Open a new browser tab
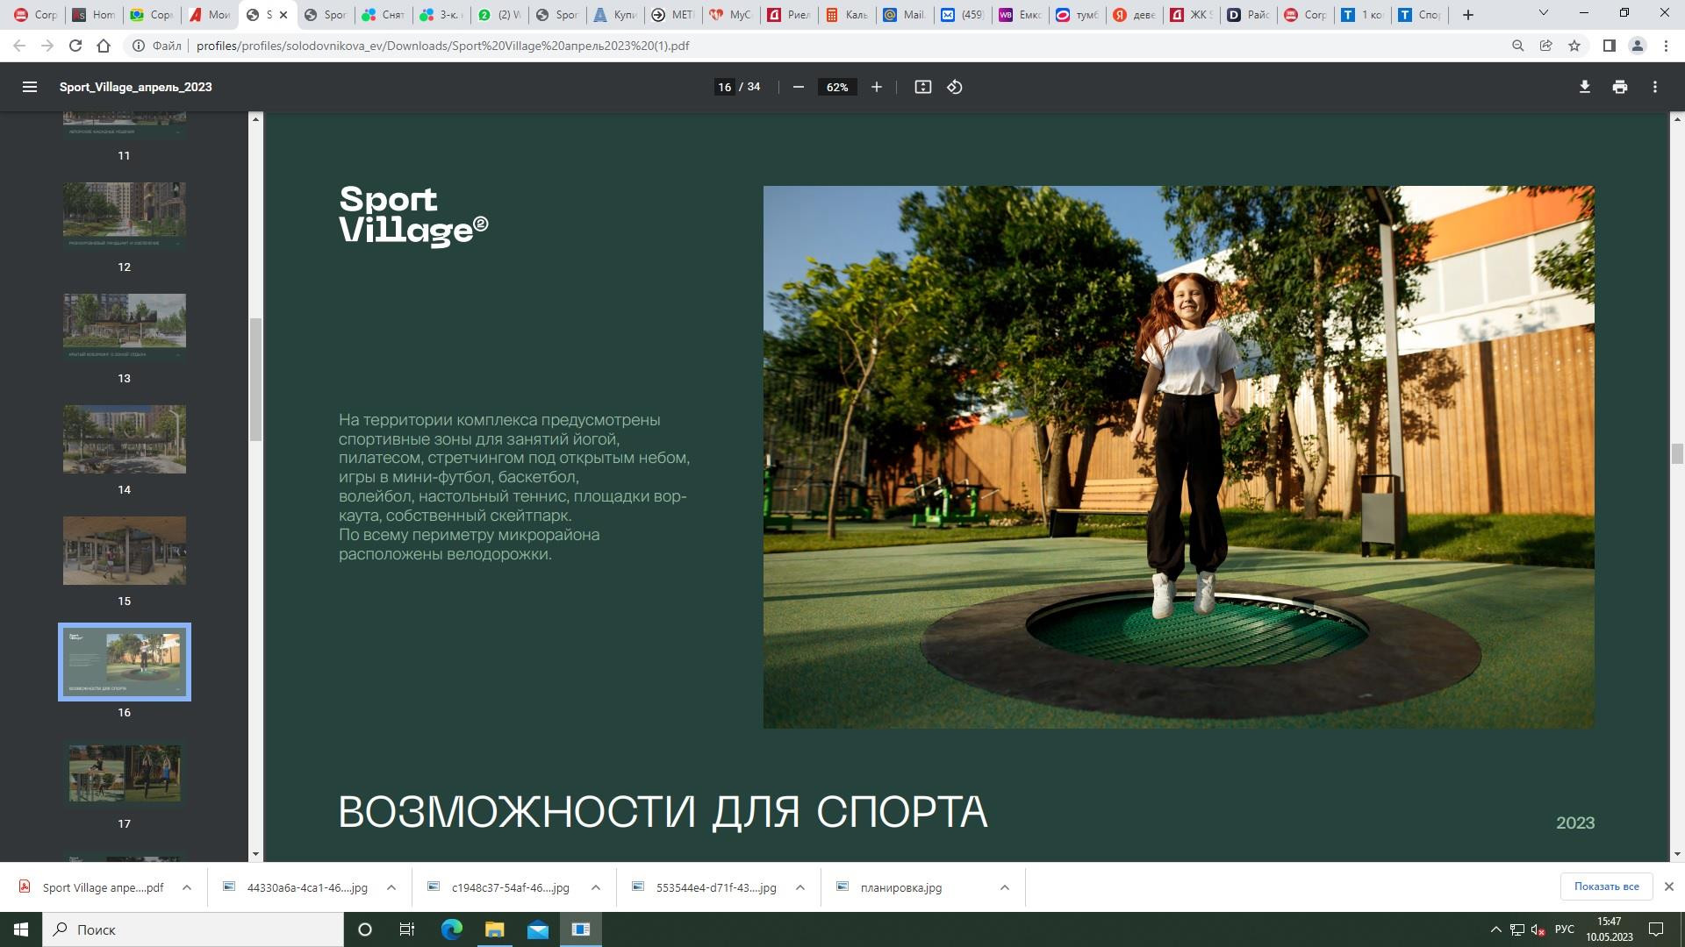1685x947 pixels. (x=1467, y=15)
